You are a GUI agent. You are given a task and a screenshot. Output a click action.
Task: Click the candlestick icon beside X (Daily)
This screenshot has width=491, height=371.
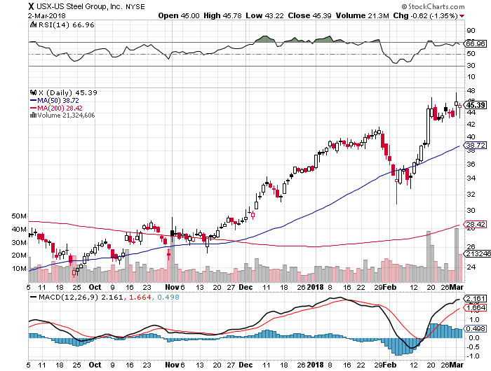(x=33, y=92)
